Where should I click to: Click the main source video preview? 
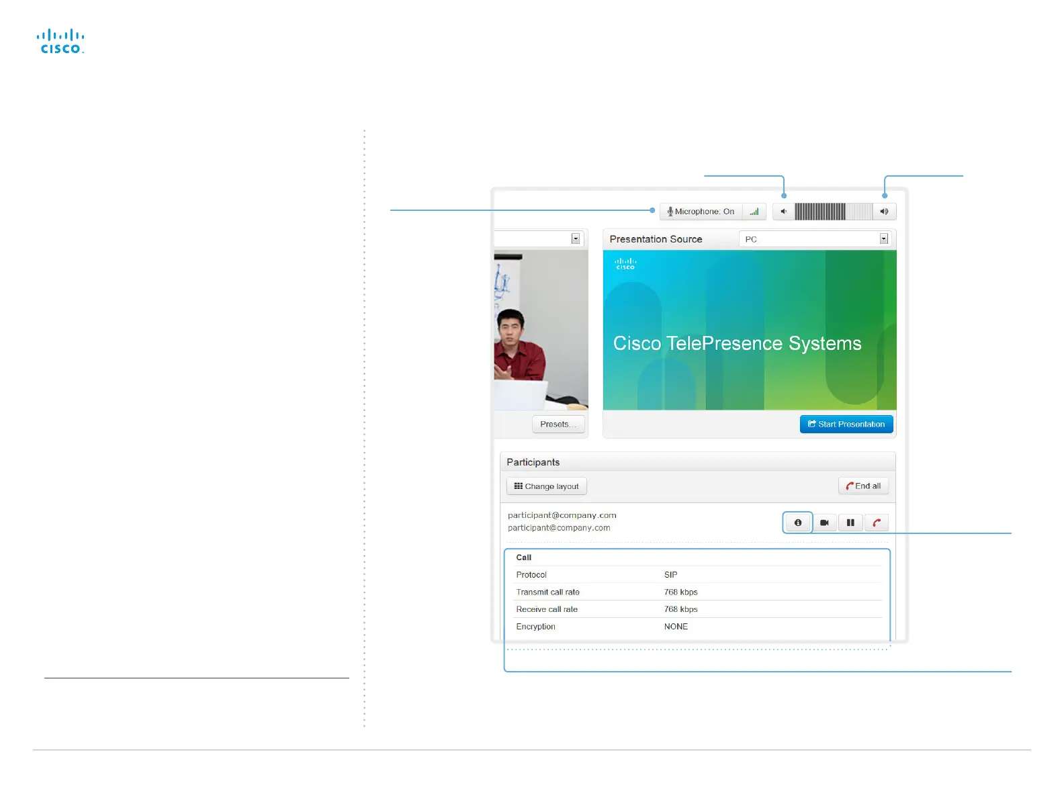tap(541, 330)
